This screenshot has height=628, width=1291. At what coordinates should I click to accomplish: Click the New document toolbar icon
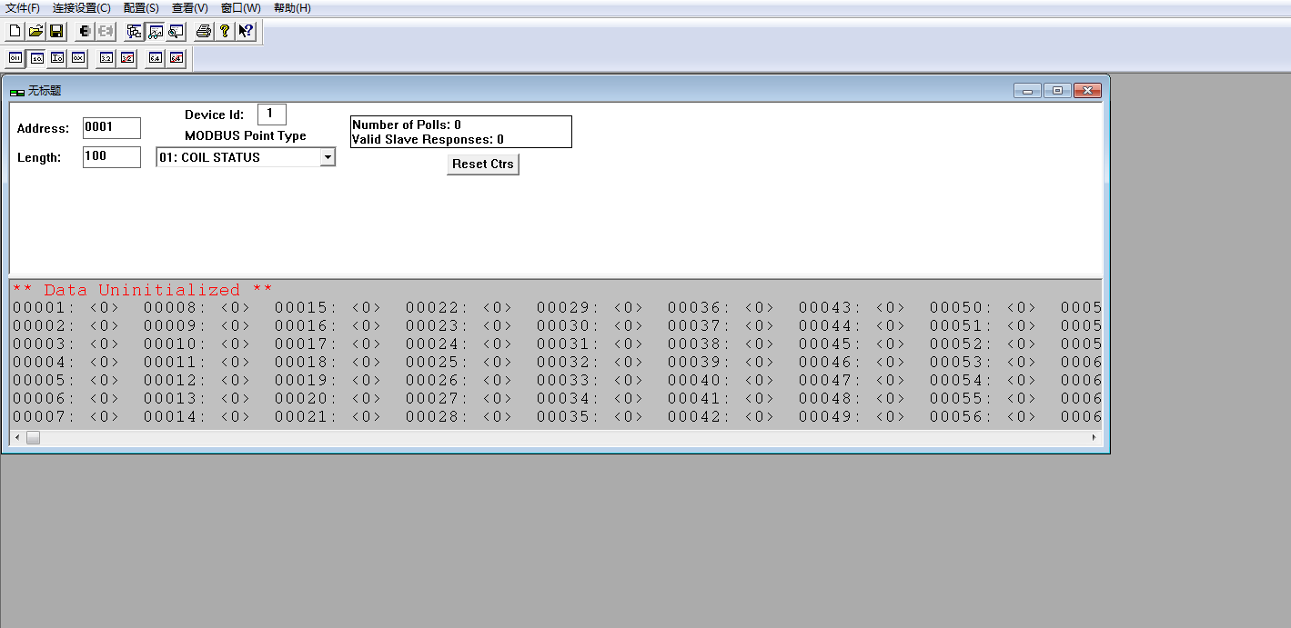(x=15, y=31)
